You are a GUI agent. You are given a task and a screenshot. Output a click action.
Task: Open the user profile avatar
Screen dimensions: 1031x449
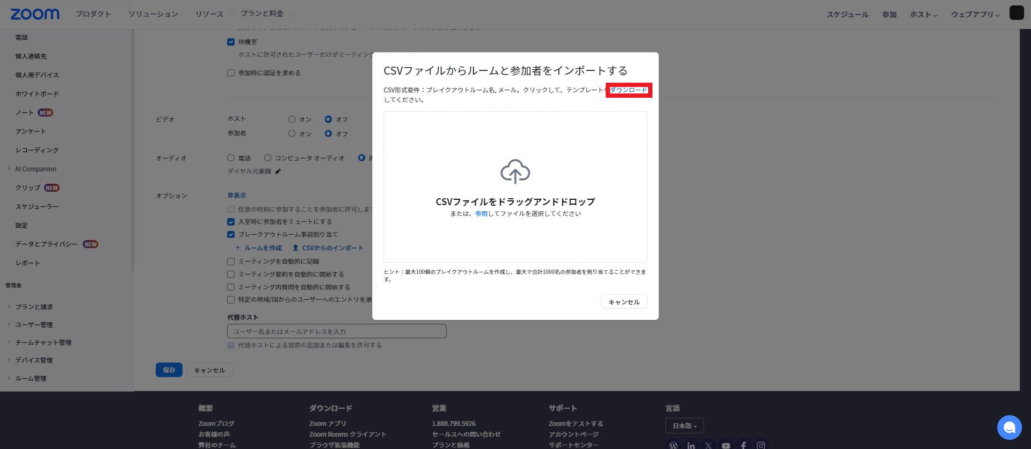(1017, 13)
